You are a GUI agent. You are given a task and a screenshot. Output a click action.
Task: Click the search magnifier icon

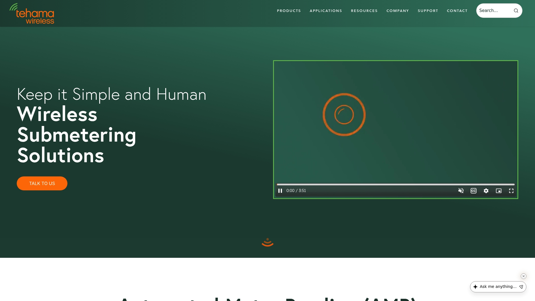click(x=516, y=10)
